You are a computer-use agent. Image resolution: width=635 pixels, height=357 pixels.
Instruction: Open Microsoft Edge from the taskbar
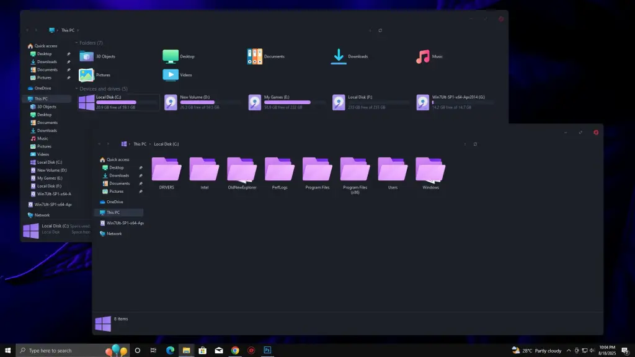170,350
